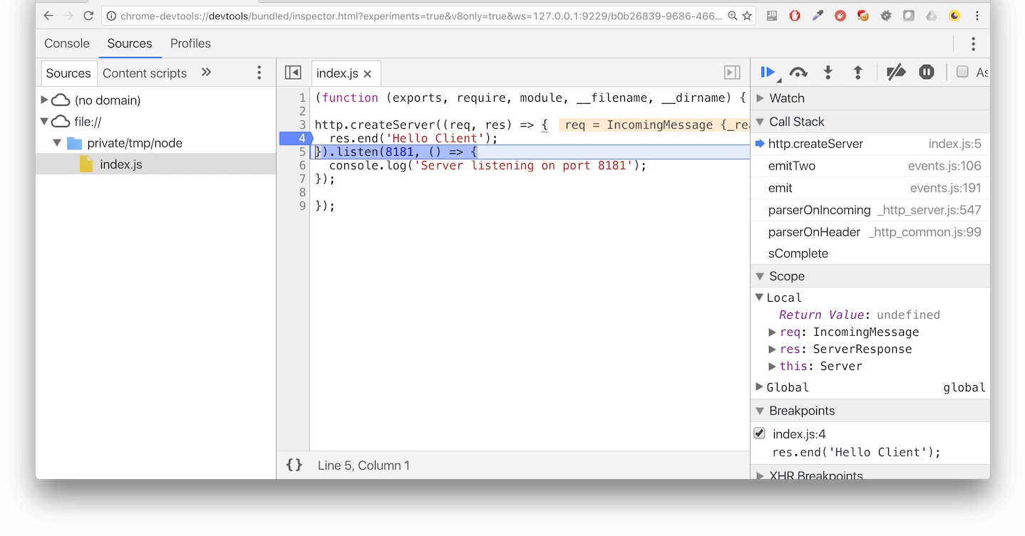The height and width of the screenshot is (536, 1025).
Task: Expand the req IncomingMessage object
Action: coord(772,332)
